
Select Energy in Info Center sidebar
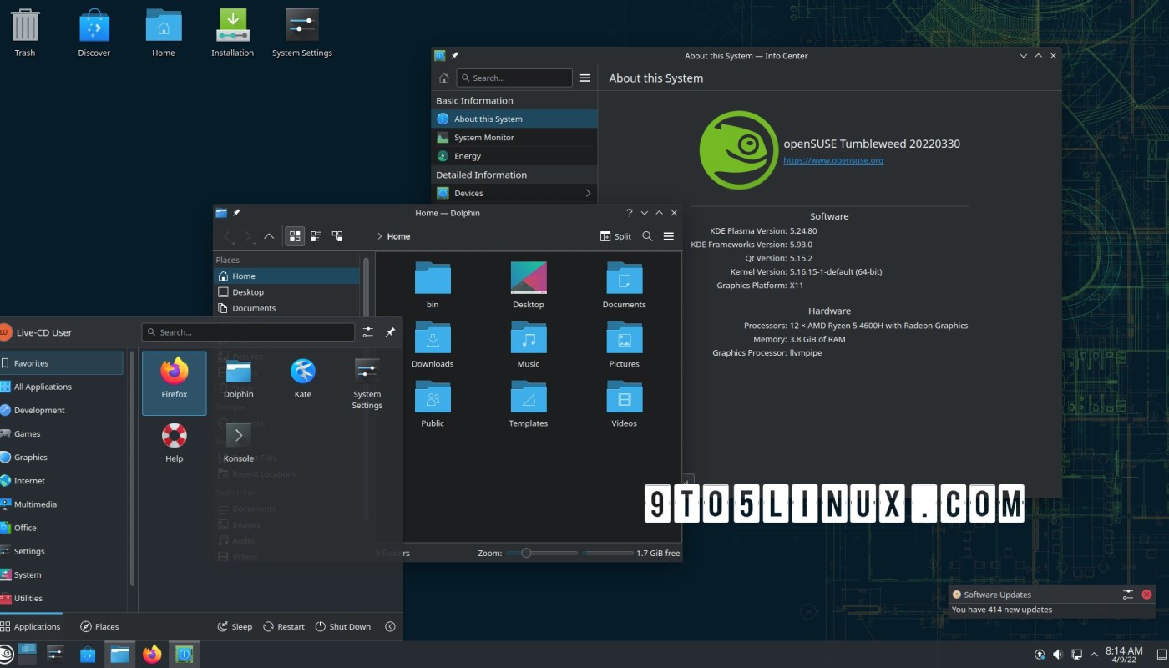[x=514, y=156]
